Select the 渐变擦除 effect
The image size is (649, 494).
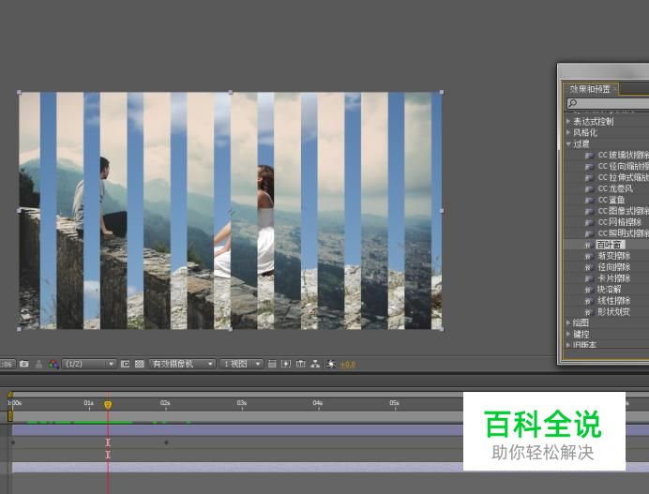pyautogui.click(x=613, y=256)
